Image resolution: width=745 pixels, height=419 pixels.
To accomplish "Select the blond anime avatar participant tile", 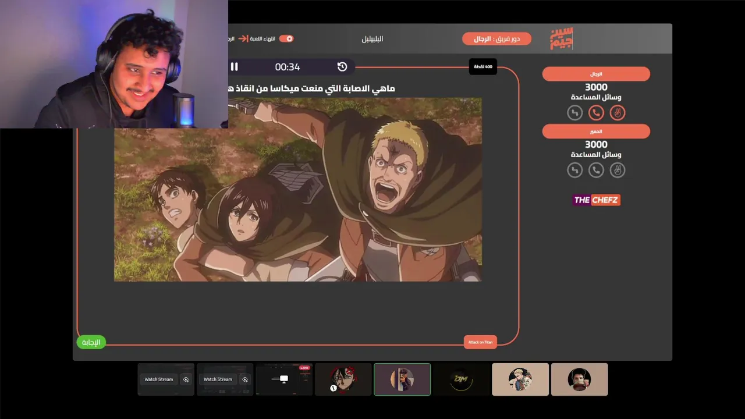I will [520, 379].
